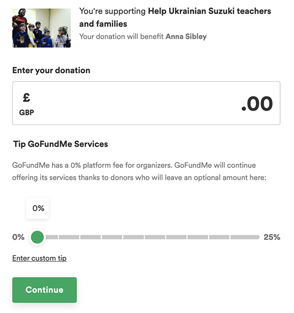Click the donation amount input field

(x=146, y=103)
